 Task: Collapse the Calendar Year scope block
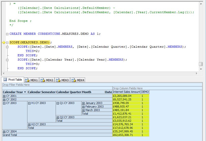pos(7,60)
